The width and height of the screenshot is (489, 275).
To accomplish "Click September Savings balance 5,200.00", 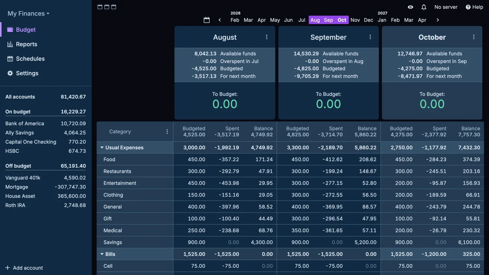I will click(x=365, y=242).
